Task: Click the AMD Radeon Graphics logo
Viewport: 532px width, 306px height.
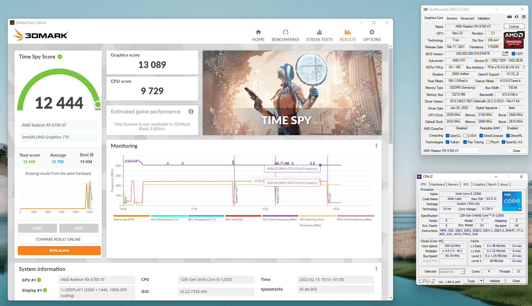Action: pyautogui.click(x=514, y=40)
